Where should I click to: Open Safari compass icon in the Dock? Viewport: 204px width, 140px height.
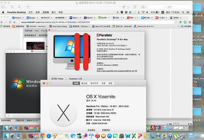(49, 136)
